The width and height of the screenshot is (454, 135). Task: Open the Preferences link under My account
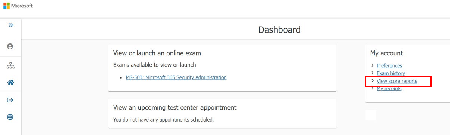pos(389,65)
